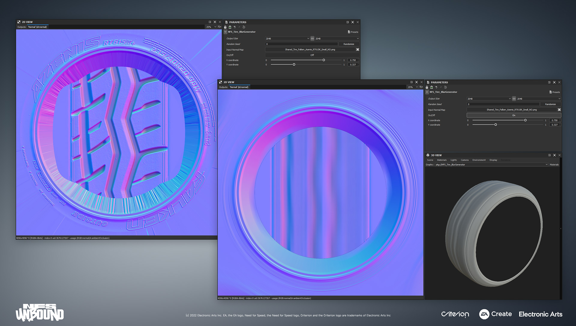Open Presets in the right Parameters panel
This screenshot has width=576, height=326.
[555, 92]
